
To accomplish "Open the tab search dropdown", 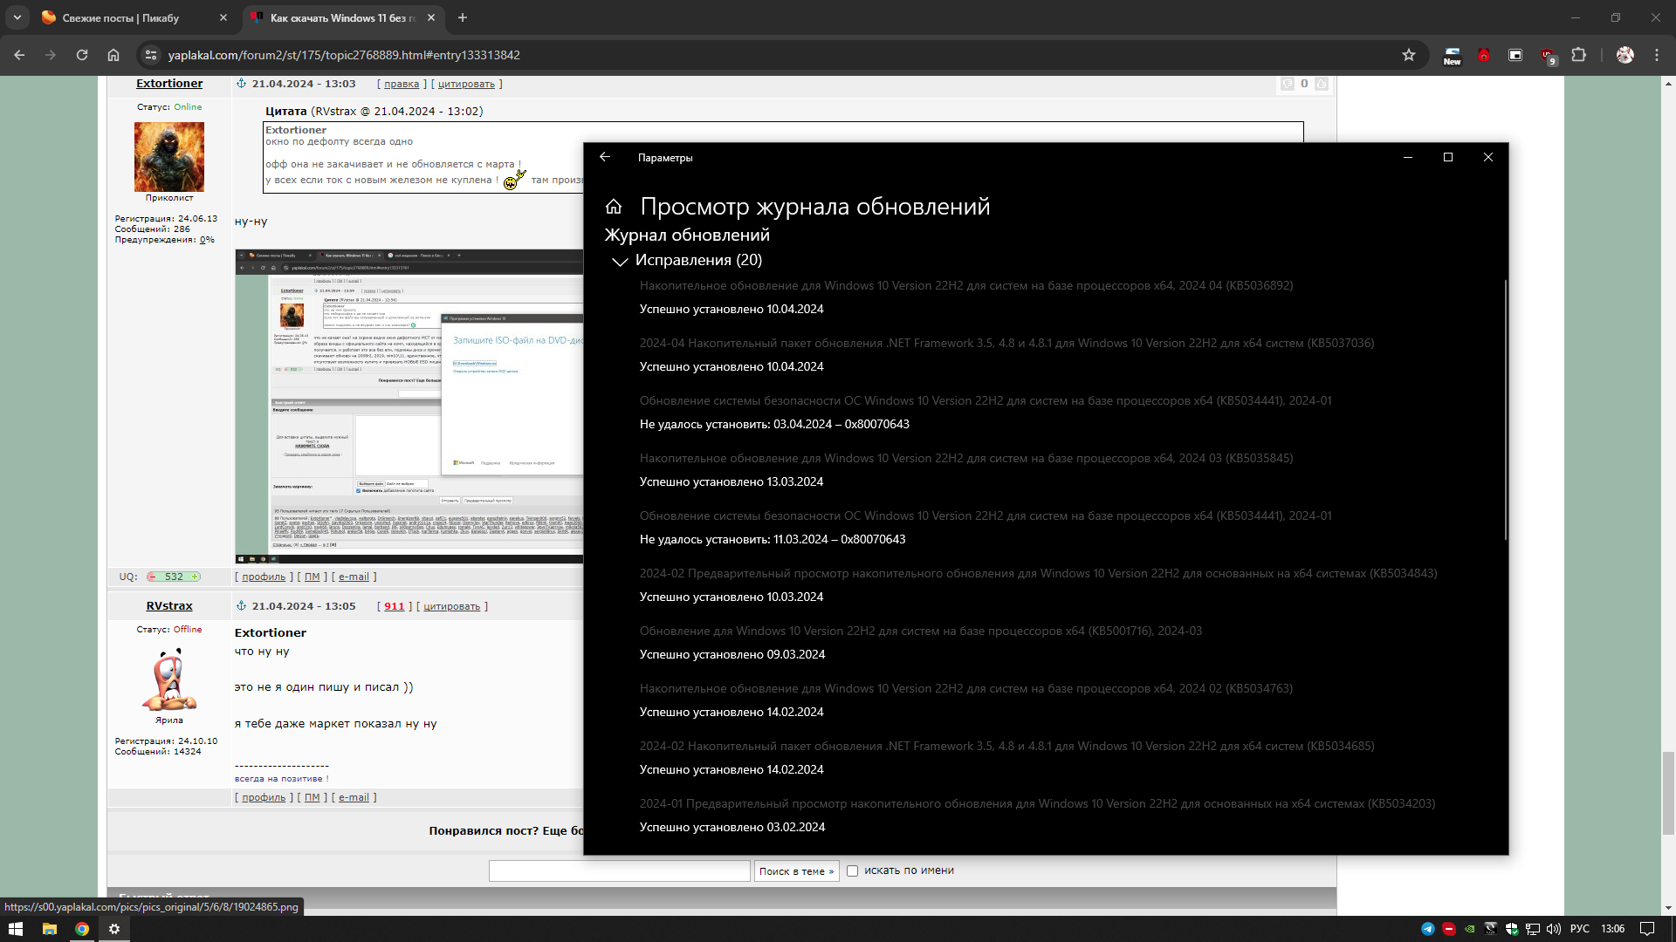I will pos(17,17).
